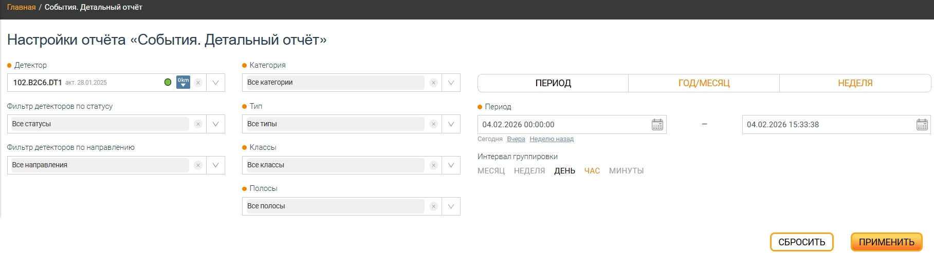934x253 pixels.
Task: Open the calendar for the start date 04.02.2026 00:00:00
Action: pos(657,125)
